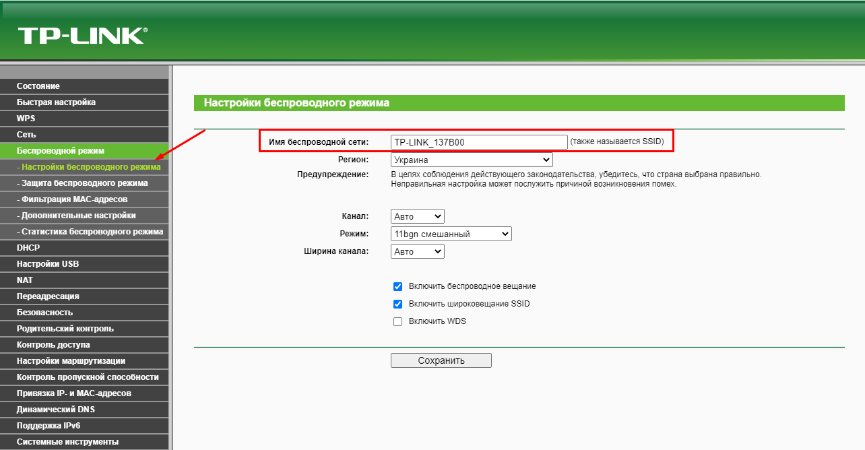Click the TP-LINK logo
The width and height of the screenshot is (865, 450).
(x=83, y=36)
